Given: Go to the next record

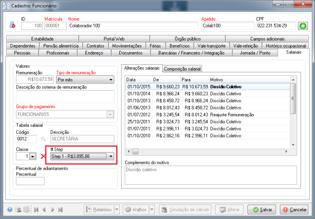Looking at the screenshot, I should click(53, 210).
